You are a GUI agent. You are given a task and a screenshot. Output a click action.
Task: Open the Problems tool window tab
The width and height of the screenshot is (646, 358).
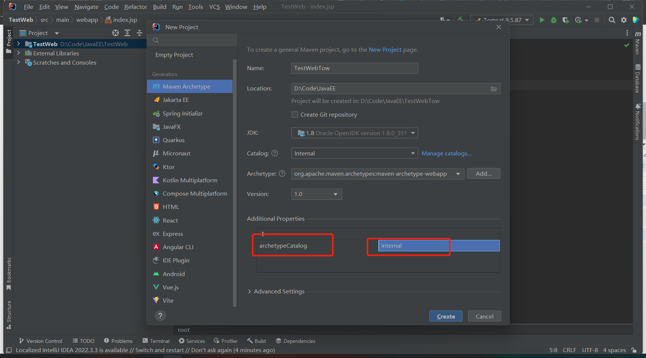coord(118,341)
